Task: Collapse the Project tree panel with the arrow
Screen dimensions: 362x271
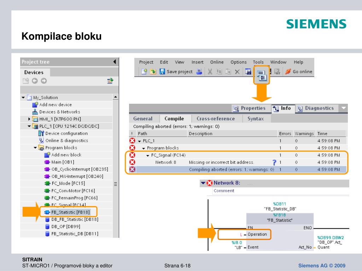Action: pos(115,62)
